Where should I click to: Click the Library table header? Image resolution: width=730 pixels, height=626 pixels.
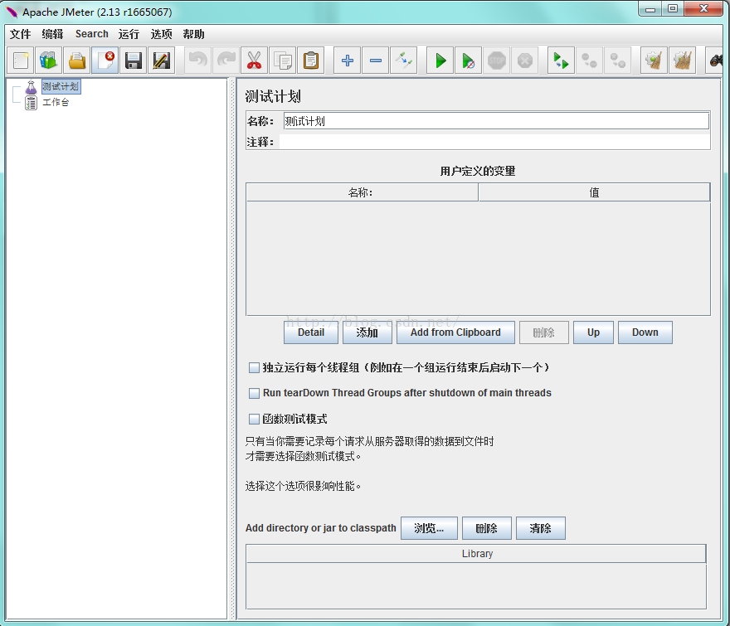476,553
